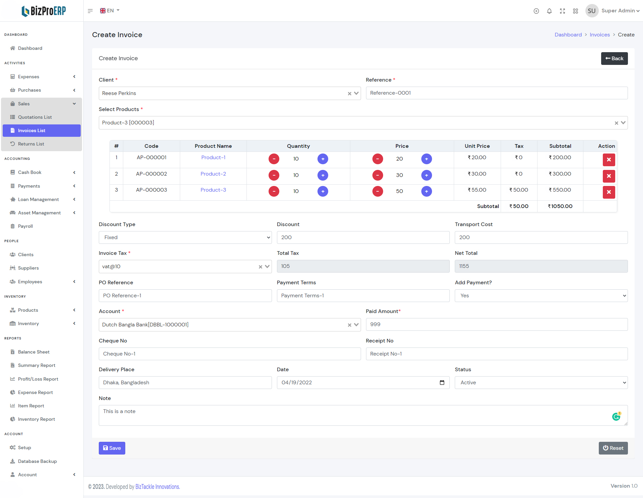This screenshot has height=498, width=643.
Task: Click the quick add plus-circle icon
Action: pos(536,11)
